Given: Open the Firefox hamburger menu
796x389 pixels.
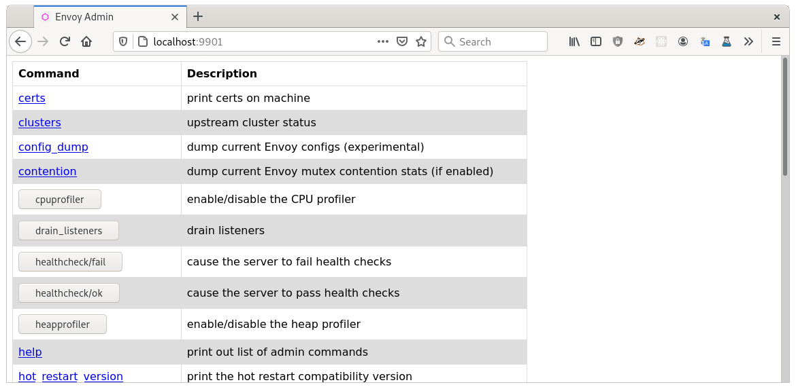Looking at the screenshot, I should 776,41.
